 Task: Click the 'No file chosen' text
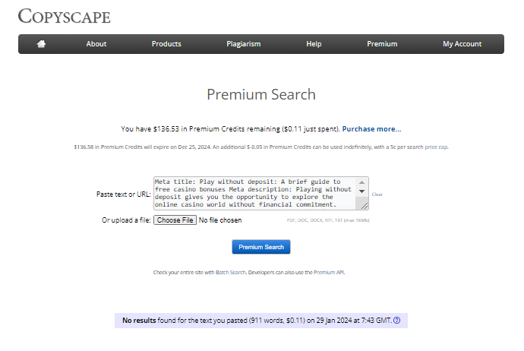pos(220,220)
